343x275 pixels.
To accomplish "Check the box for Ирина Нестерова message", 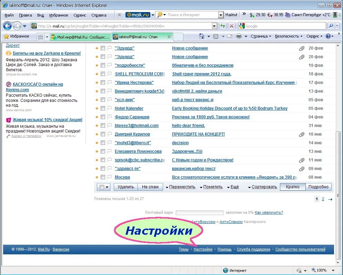I will [x=103, y=82].
